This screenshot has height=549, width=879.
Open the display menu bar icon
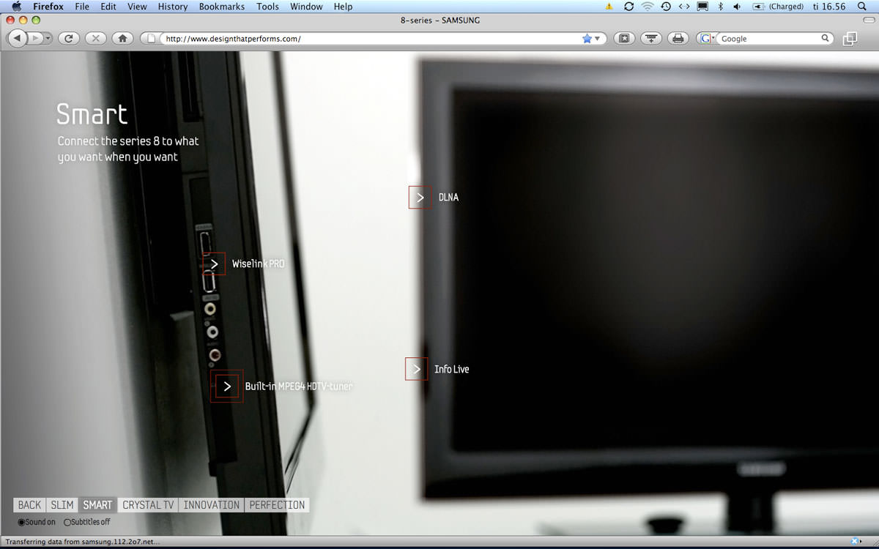[702, 7]
